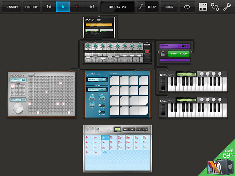
Task: Skip back to start of loop
Action: [49, 7]
